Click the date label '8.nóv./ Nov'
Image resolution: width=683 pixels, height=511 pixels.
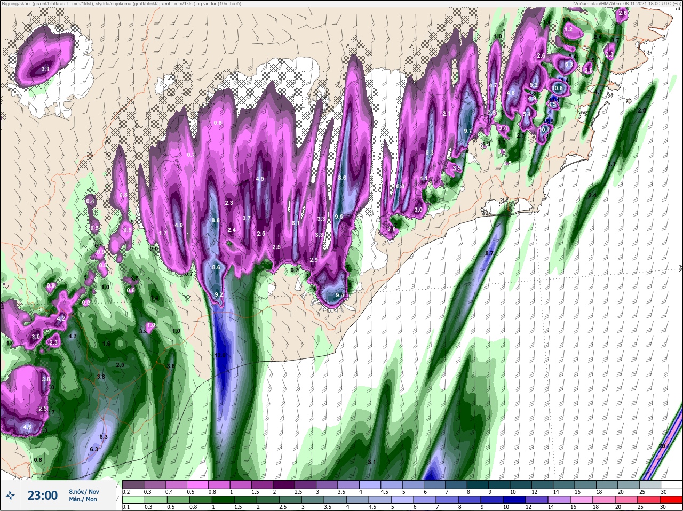pyautogui.click(x=84, y=491)
